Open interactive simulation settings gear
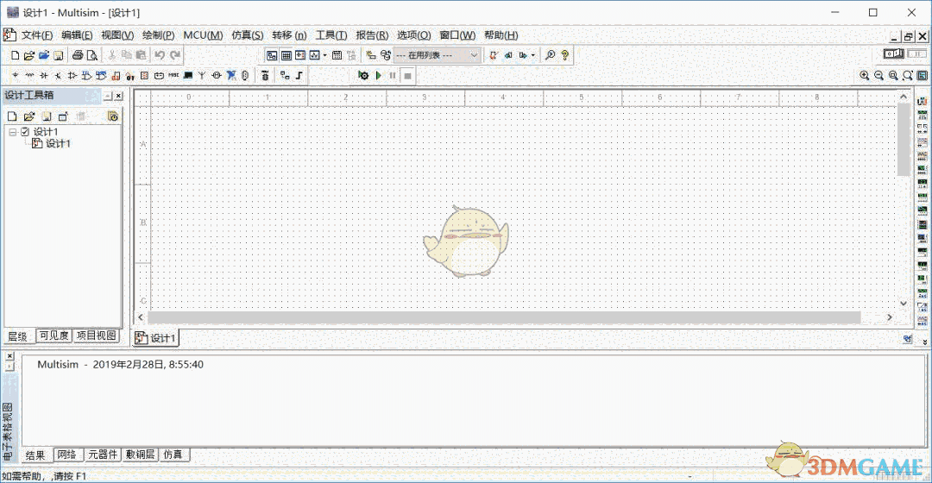The width and height of the screenshot is (932, 483). pos(363,75)
